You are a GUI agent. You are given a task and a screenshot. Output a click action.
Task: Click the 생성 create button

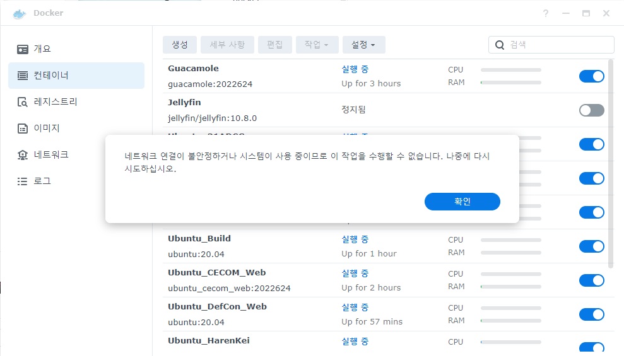179,45
